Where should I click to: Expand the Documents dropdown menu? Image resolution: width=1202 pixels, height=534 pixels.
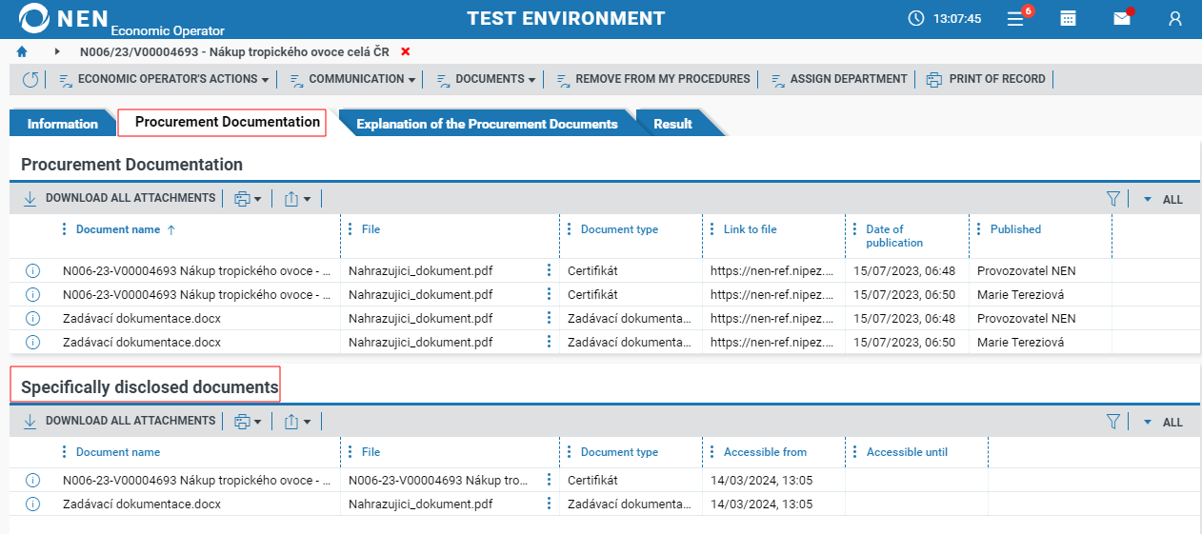(x=494, y=80)
